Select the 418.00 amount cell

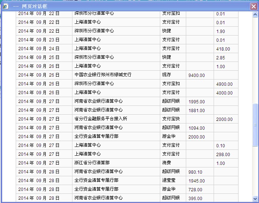coord(223,49)
